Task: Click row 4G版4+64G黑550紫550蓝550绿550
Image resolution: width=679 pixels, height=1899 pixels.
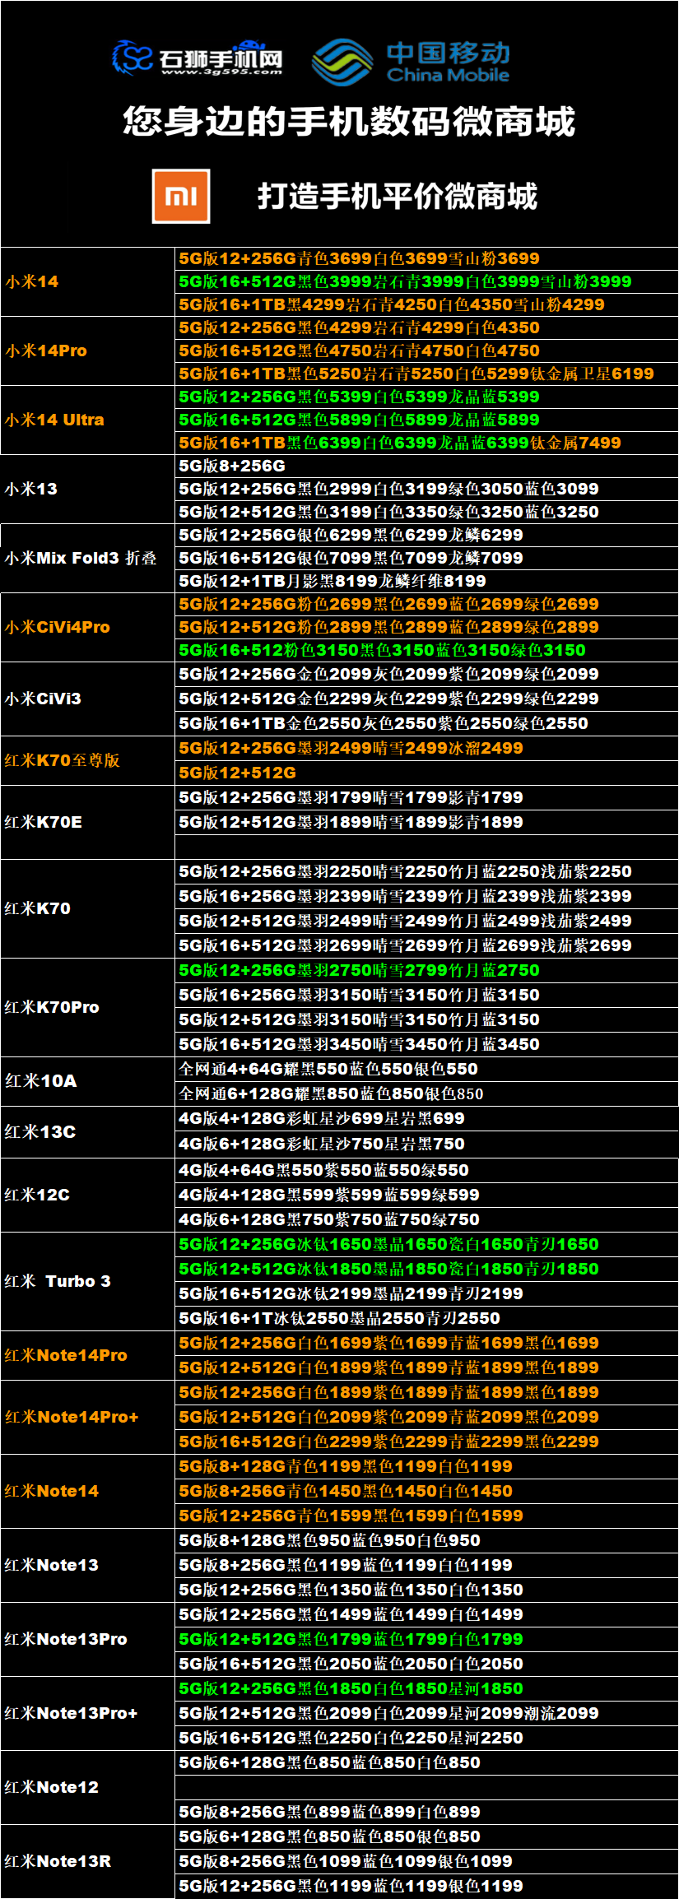Action: 426,1170
